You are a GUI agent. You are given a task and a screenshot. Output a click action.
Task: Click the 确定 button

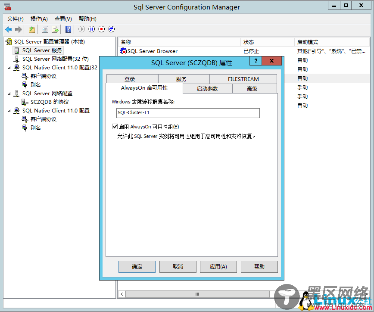(x=137, y=266)
